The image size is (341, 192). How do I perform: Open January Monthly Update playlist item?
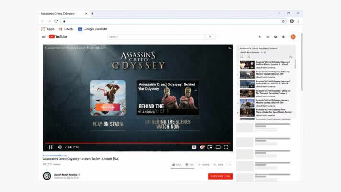pyautogui.click(x=266, y=103)
